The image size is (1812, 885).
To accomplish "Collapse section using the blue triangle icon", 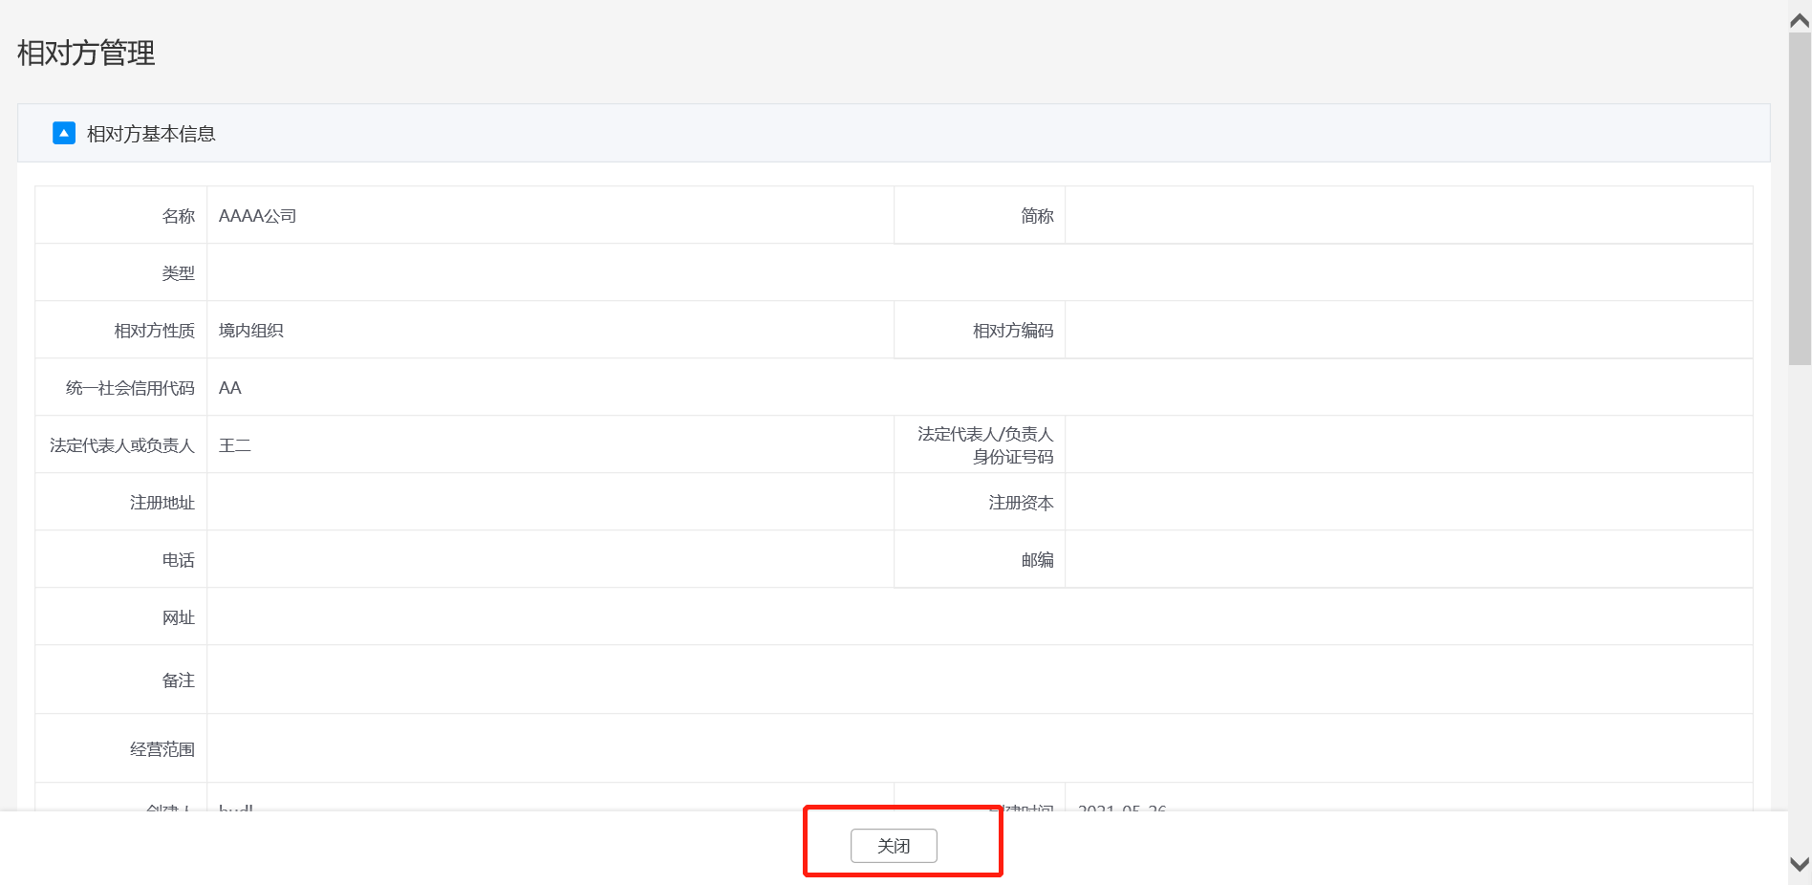I will coord(64,133).
